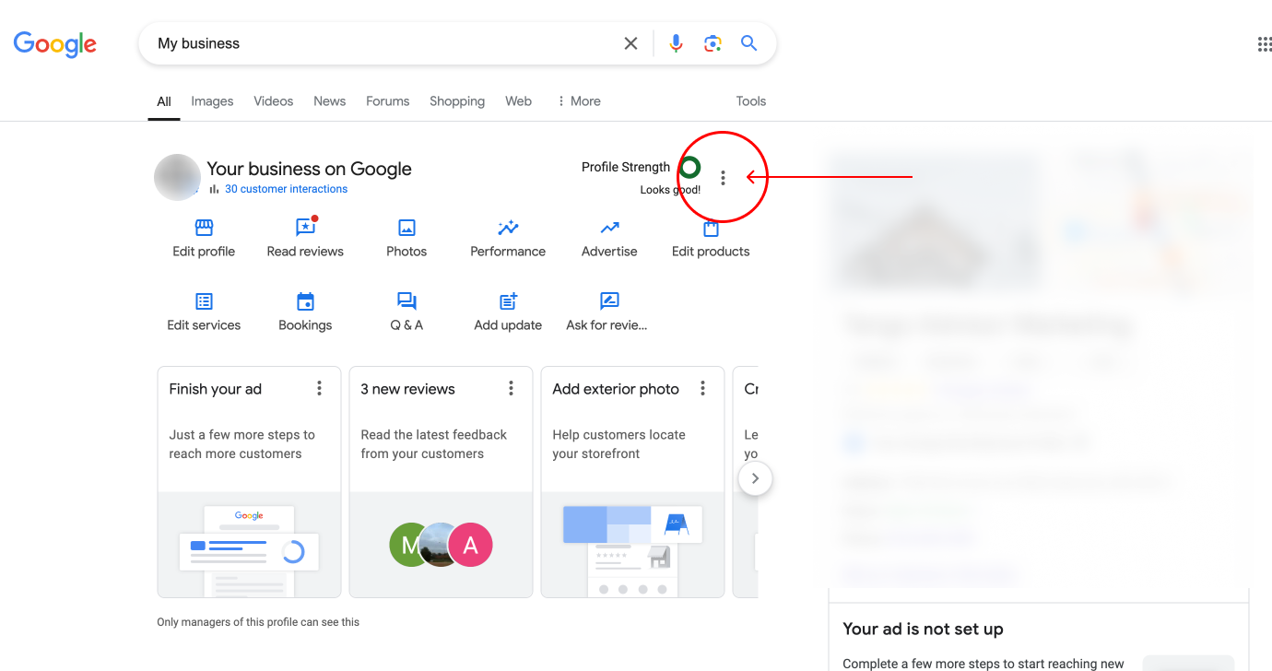1272x671 pixels.
Task: Clear the search box text
Action: 630,43
